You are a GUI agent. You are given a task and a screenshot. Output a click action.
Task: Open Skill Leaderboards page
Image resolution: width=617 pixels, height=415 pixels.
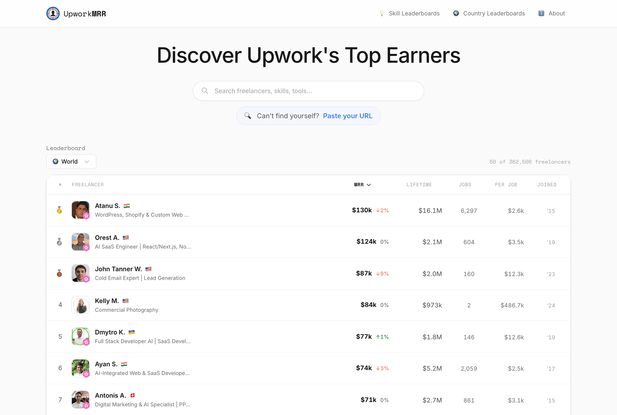click(409, 13)
